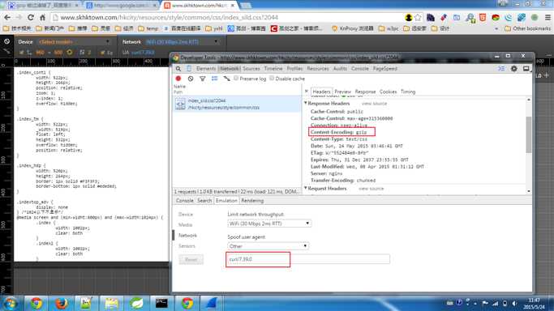This screenshot has width=554, height=311.
Task: Click the red record network log button
Action: [178, 79]
